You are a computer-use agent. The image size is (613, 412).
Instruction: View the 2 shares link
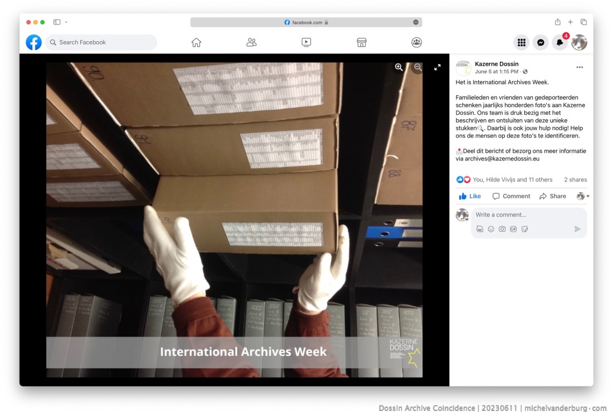tap(575, 180)
